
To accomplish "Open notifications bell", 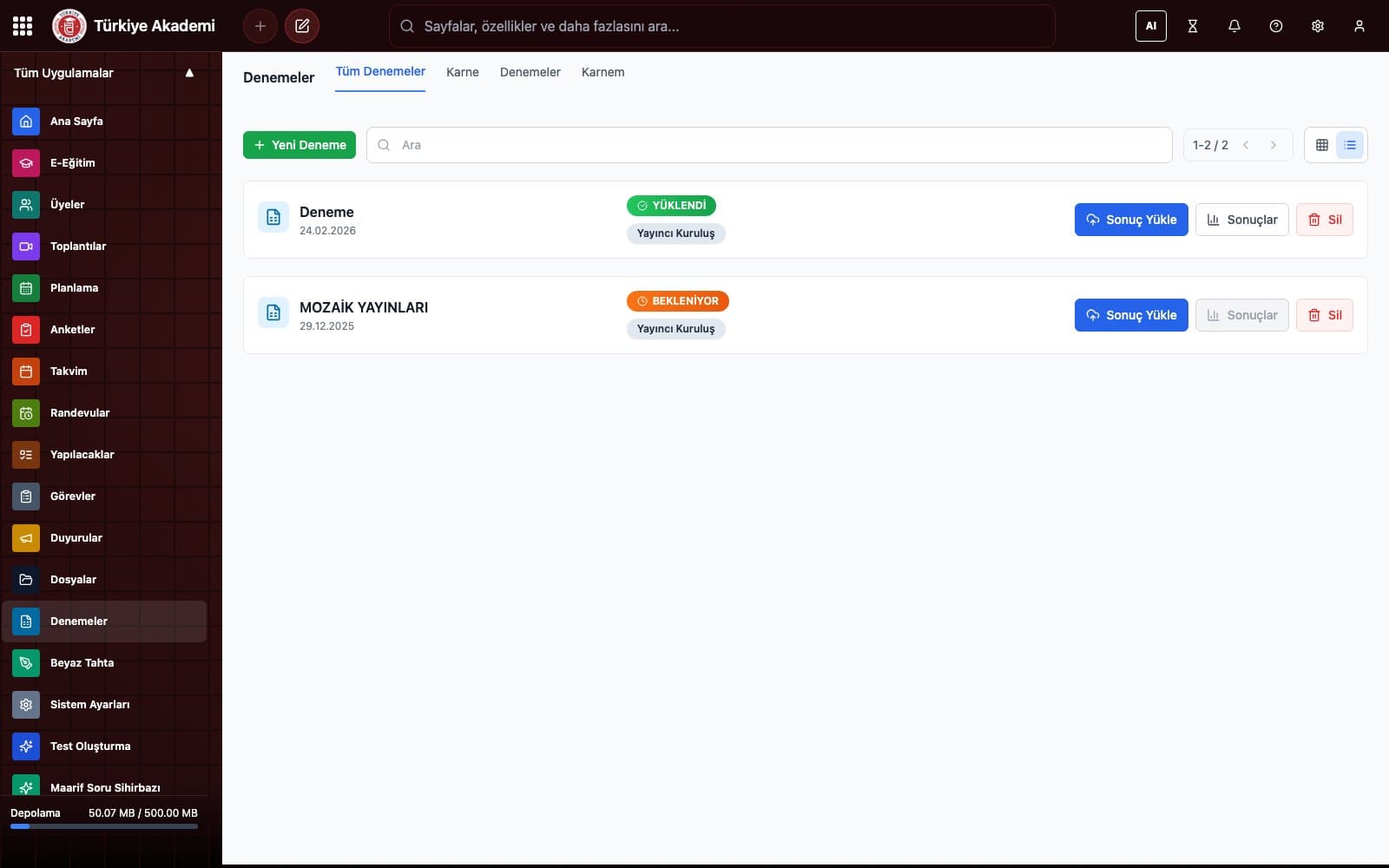I will (x=1234, y=26).
